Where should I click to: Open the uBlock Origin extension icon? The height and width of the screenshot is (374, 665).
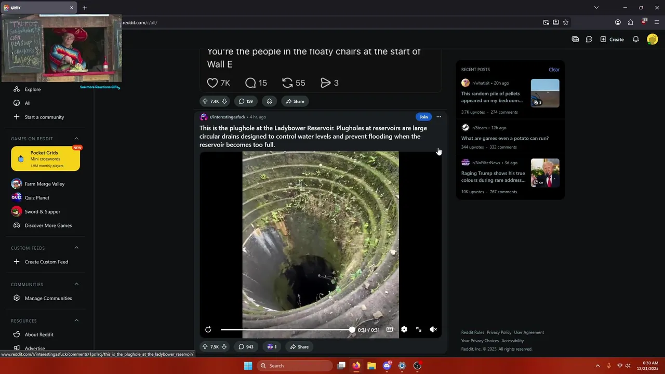644,22
